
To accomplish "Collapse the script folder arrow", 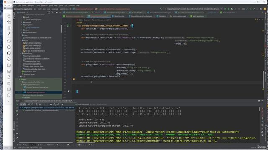I will 21,40.
